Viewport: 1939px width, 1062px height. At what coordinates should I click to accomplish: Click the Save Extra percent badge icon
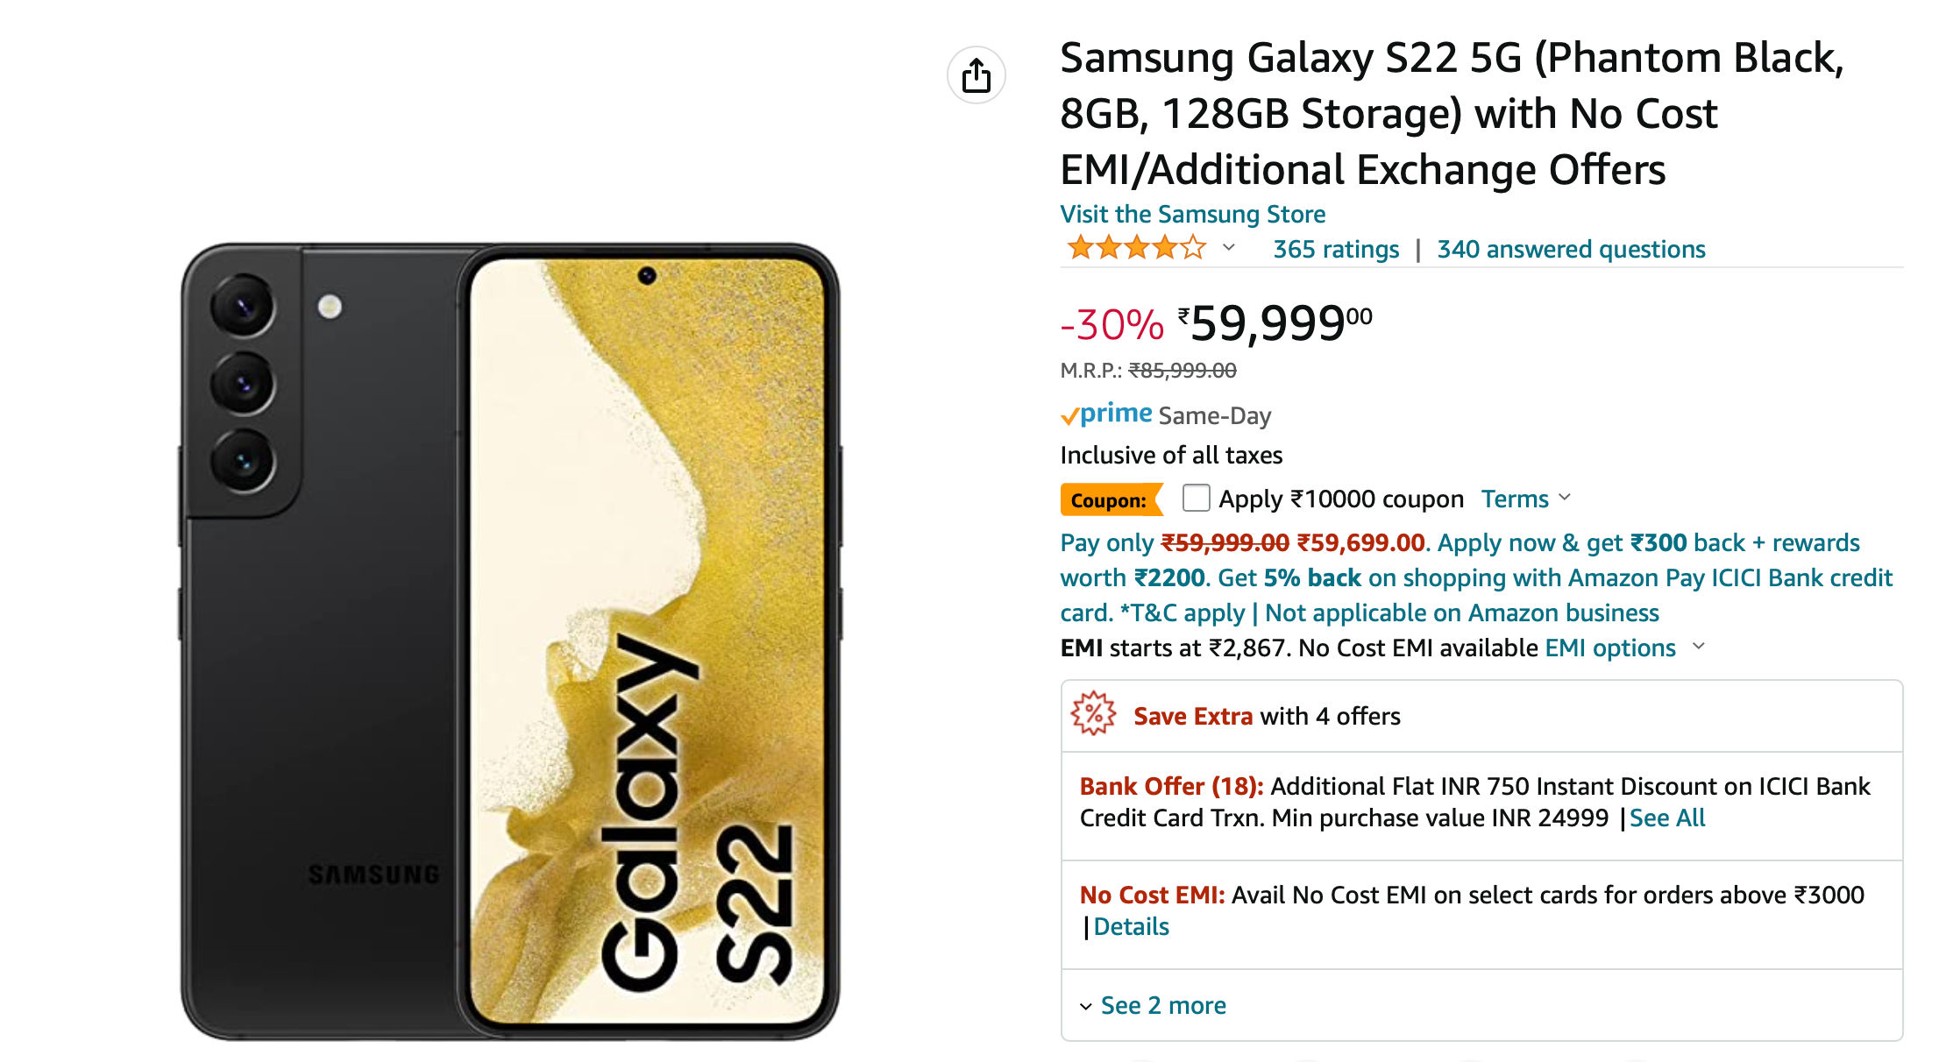click(1093, 713)
